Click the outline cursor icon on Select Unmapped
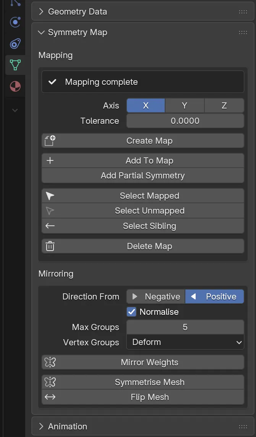The height and width of the screenshot is (437, 256). coord(50,211)
